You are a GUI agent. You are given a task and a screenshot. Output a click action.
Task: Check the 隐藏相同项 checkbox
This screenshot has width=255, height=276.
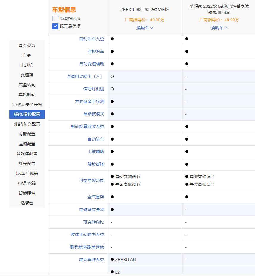55,18
